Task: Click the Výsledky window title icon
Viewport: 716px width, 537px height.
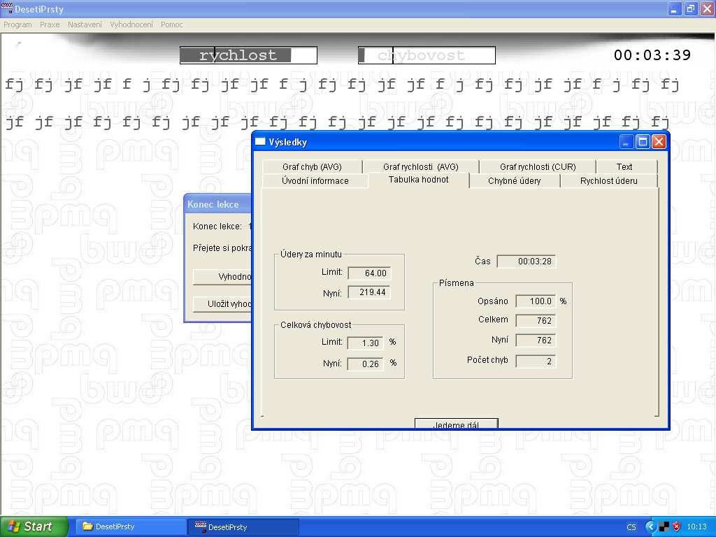Action: pos(260,141)
